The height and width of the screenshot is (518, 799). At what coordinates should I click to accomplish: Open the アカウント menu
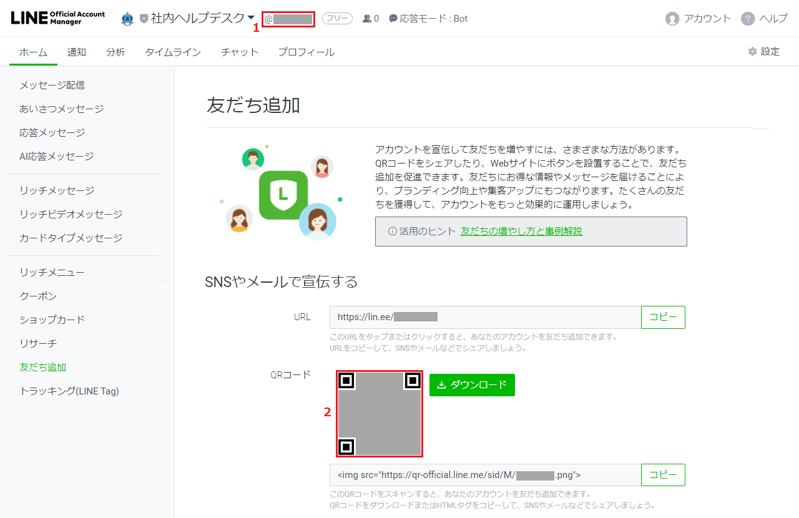(707, 19)
